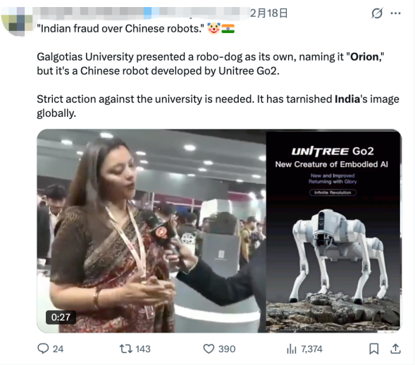This screenshot has width=415, height=365.
Task: Click the share upload icon
Action: pos(395,349)
